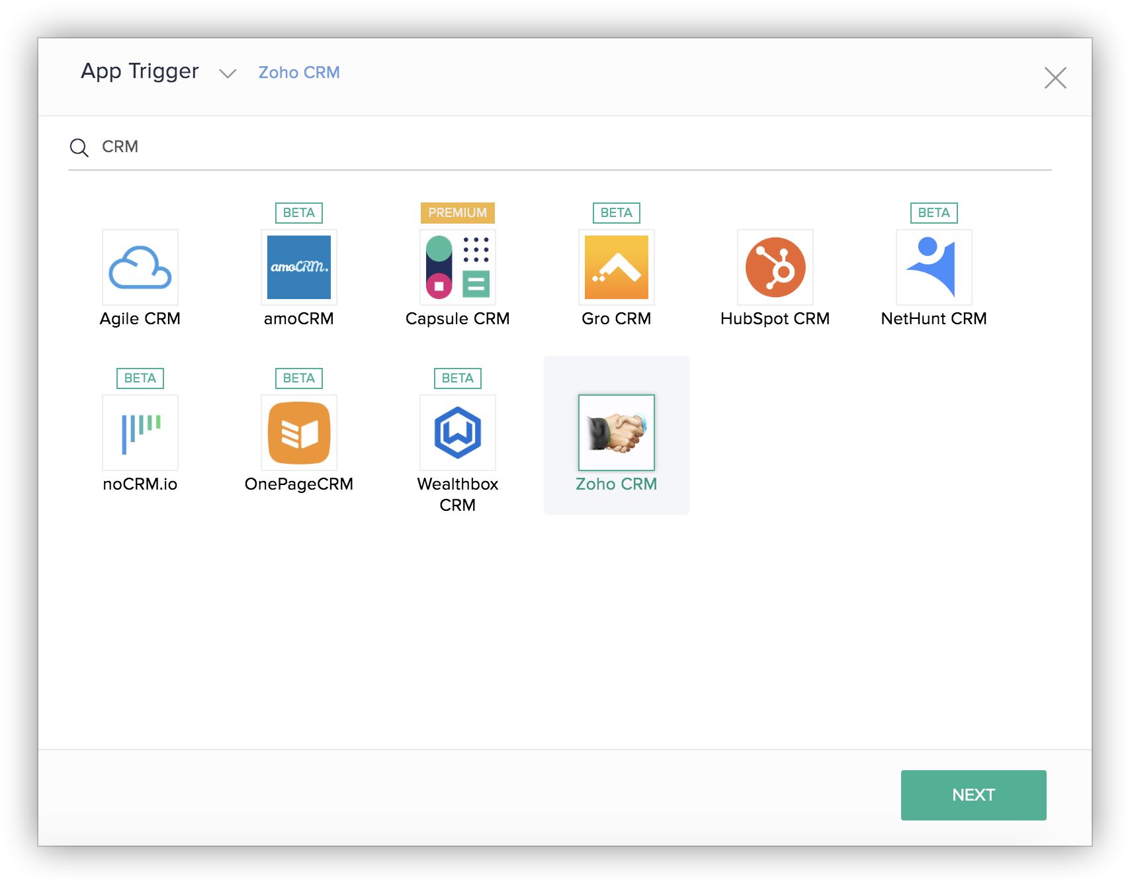Viewport: 1130px width, 884px height.
Task: Click the Gro CRM label
Action: 617,319
